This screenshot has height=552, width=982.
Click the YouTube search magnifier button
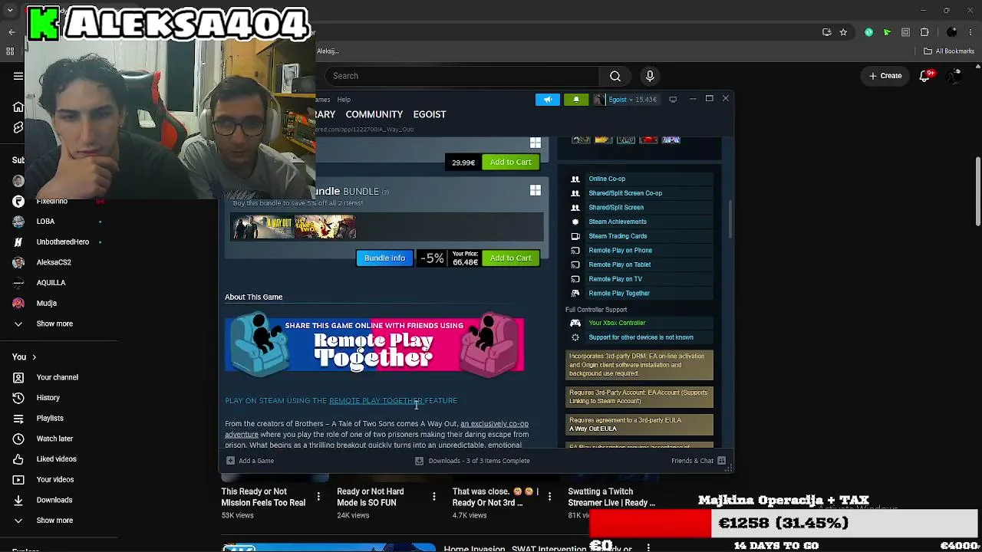(615, 76)
